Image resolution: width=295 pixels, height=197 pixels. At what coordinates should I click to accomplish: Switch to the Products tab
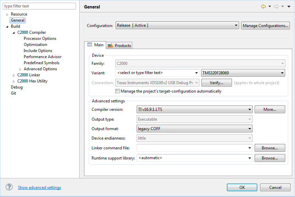click(119, 45)
